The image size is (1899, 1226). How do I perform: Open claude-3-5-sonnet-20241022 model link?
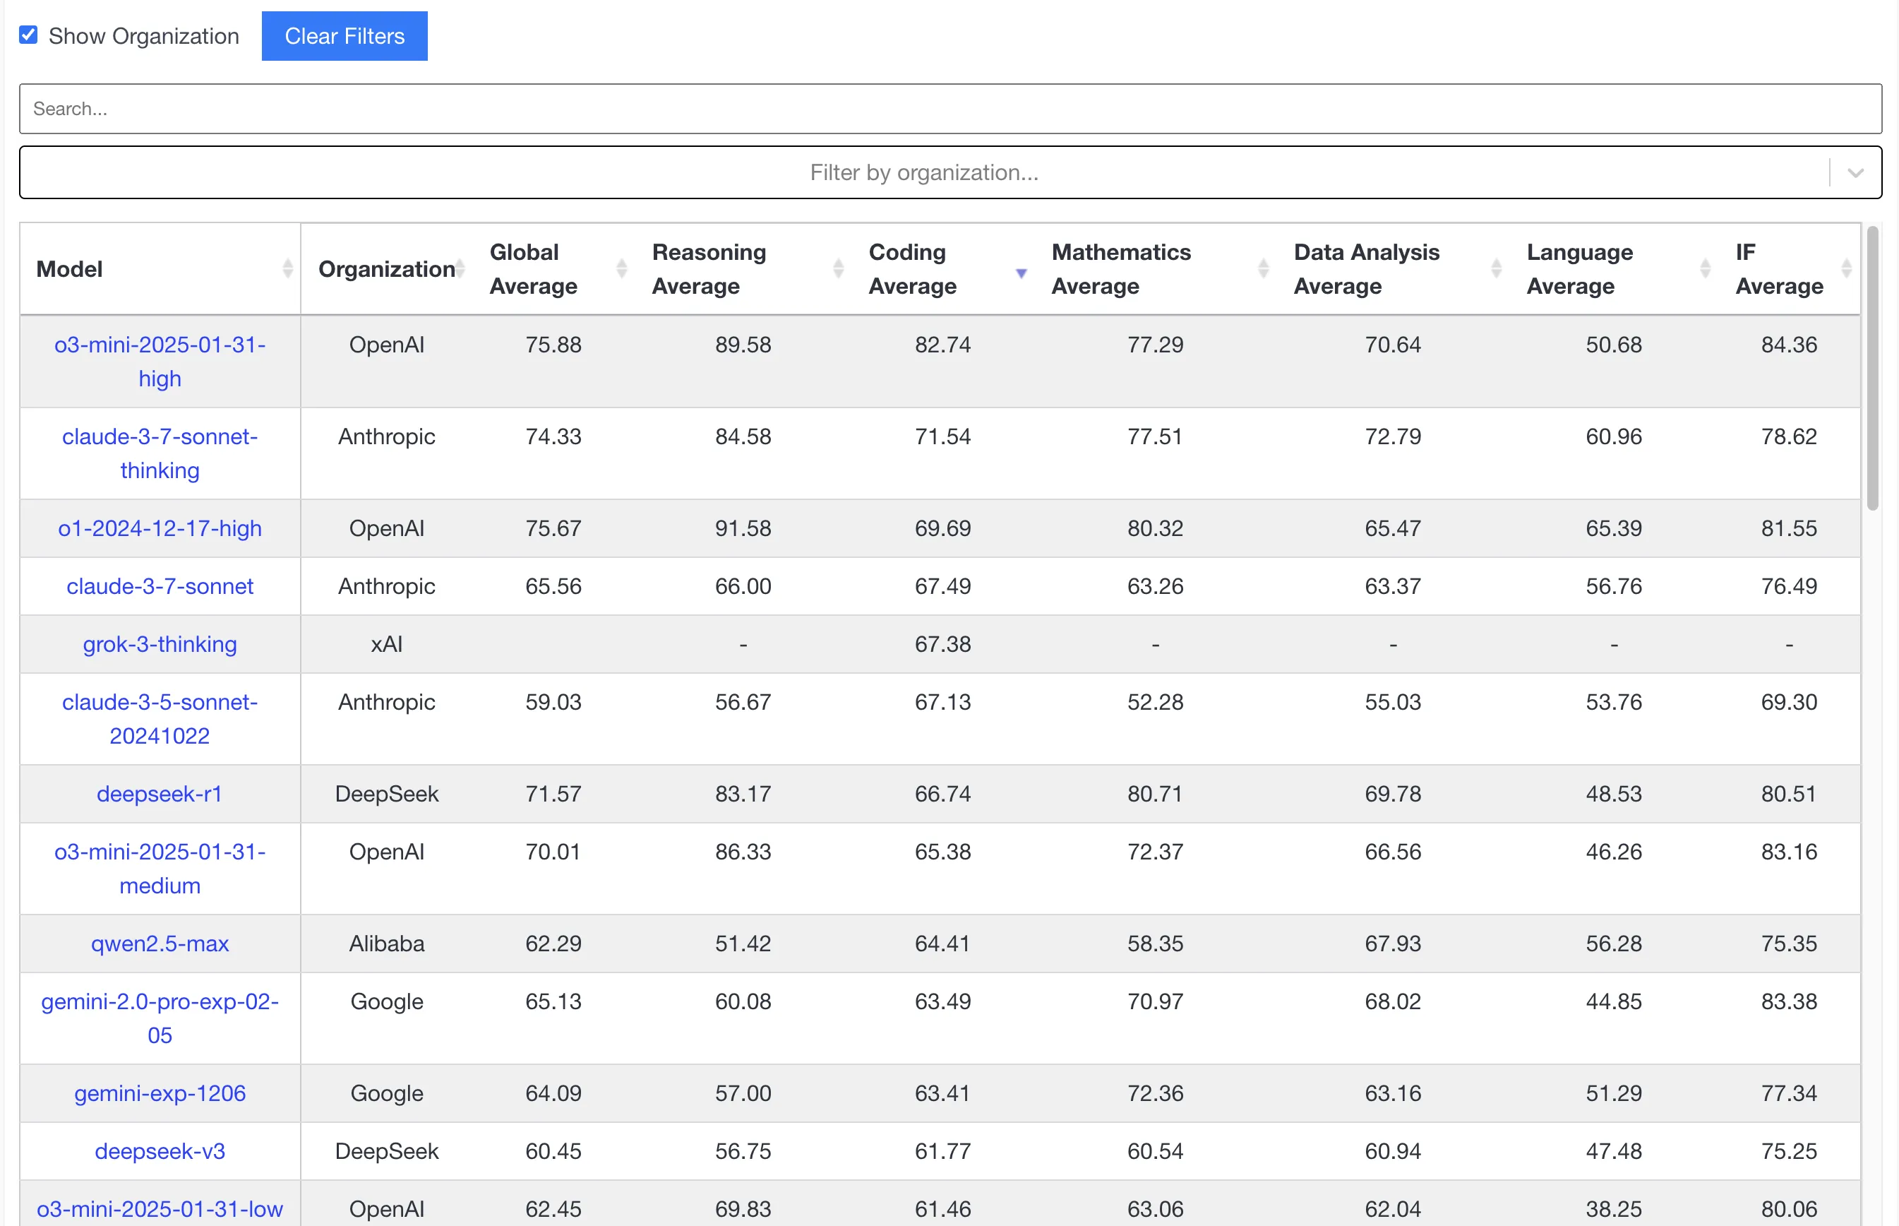160,719
